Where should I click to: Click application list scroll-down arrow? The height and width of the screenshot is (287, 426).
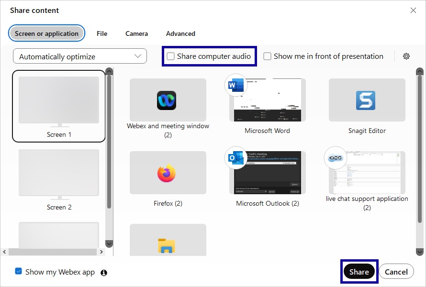point(419,252)
